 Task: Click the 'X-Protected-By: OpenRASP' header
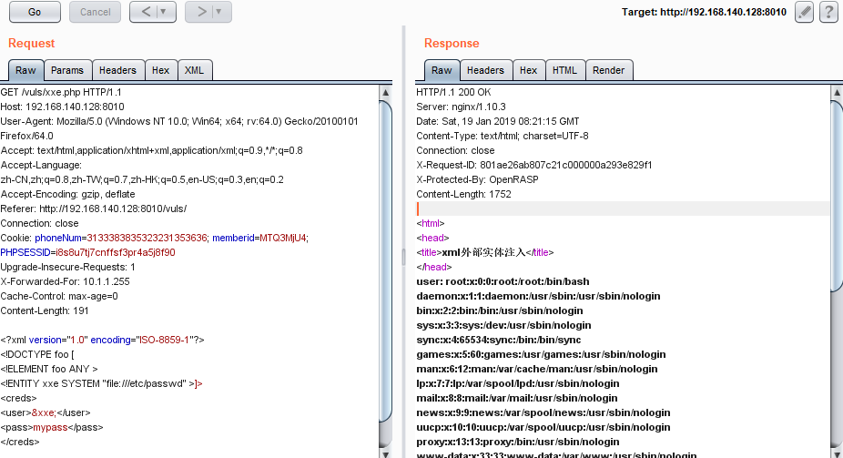[477, 179]
